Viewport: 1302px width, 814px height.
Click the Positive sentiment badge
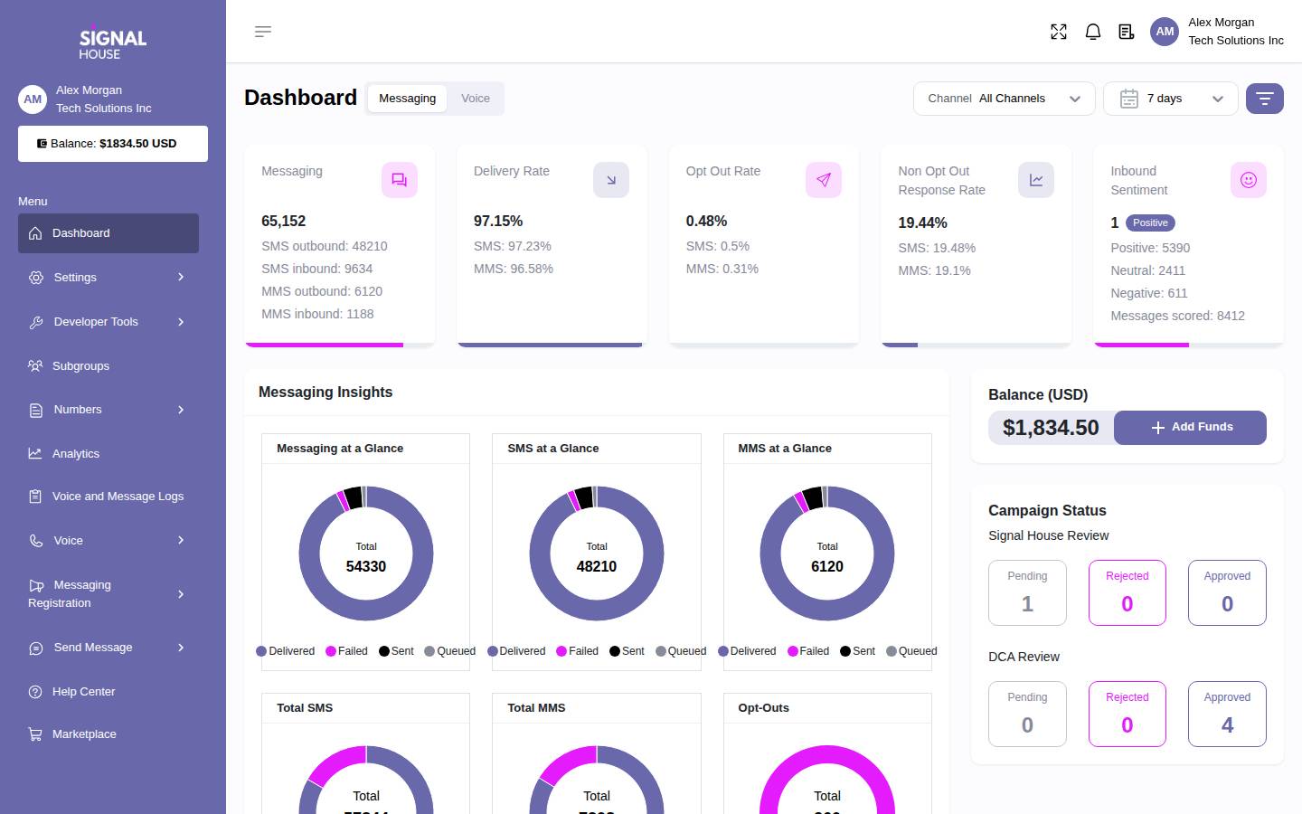tap(1150, 222)
